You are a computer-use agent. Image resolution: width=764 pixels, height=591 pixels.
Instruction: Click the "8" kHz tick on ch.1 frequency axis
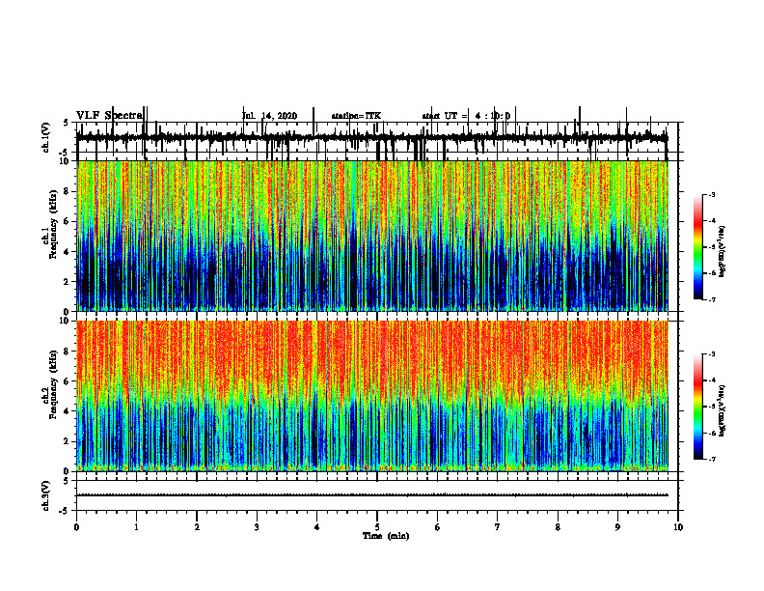[67, 191]
